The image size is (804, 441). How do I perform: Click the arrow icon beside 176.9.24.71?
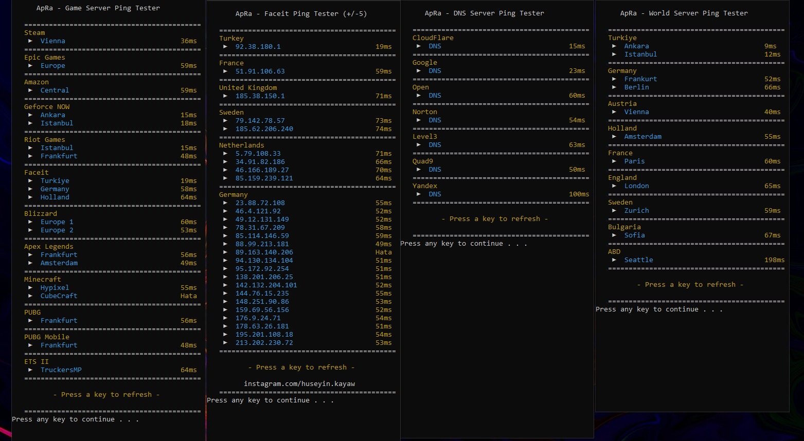click(225, 318)
